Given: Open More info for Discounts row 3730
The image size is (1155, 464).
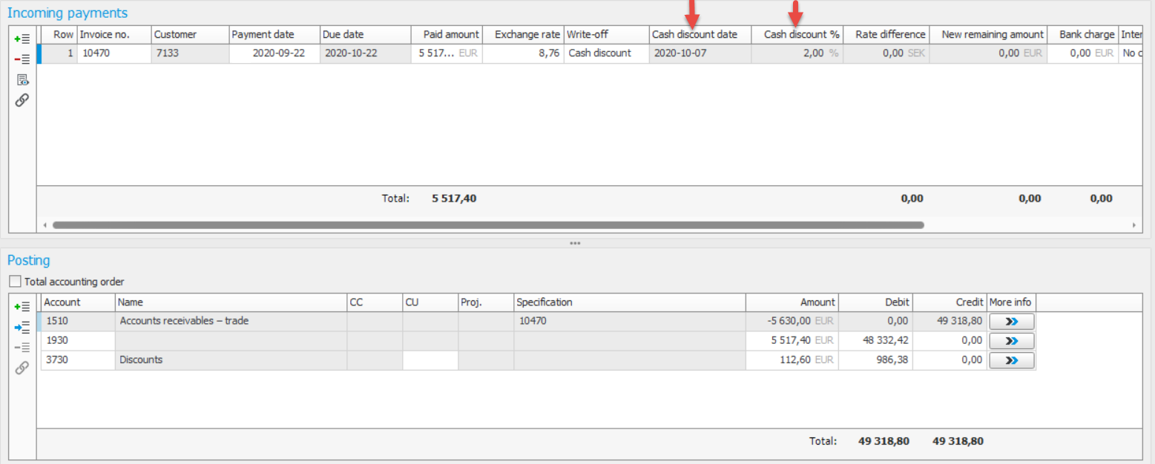Looking at the screenshot, I should click(x=1011, y=360).
